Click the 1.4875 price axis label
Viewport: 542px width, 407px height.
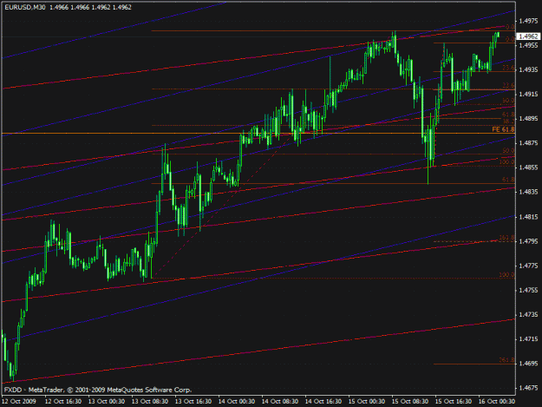point(528,143)
